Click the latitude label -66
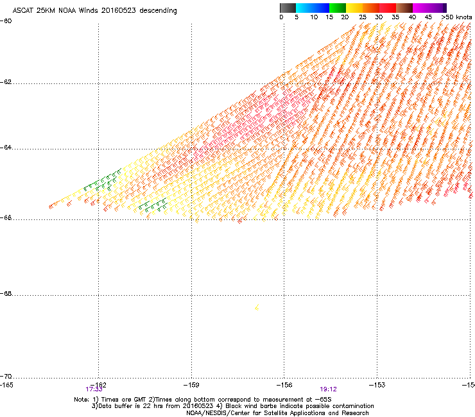The width and height of the screenshot is (475, 417). pos(6,217)
